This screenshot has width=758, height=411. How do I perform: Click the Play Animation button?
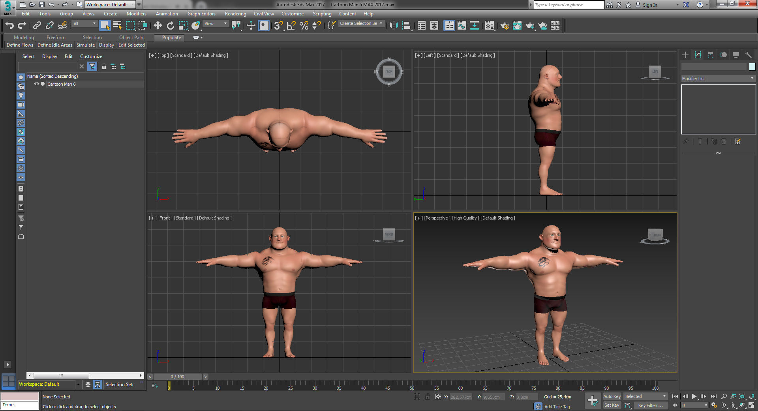[x=694, y=396]
